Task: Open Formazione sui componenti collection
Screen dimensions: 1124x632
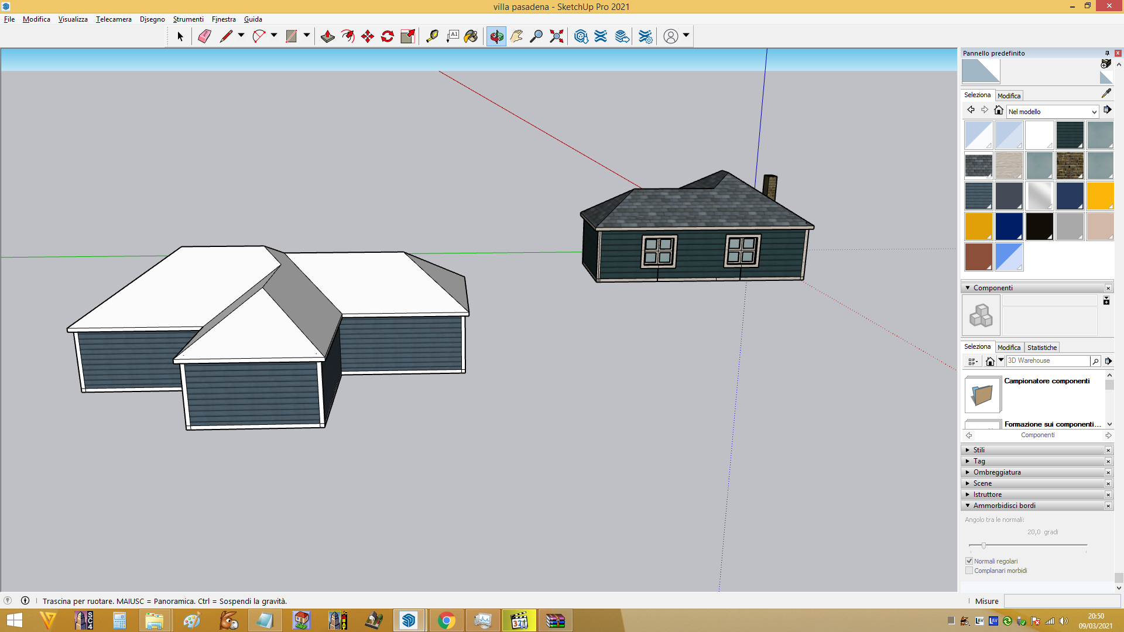Action: [1052, 424]
